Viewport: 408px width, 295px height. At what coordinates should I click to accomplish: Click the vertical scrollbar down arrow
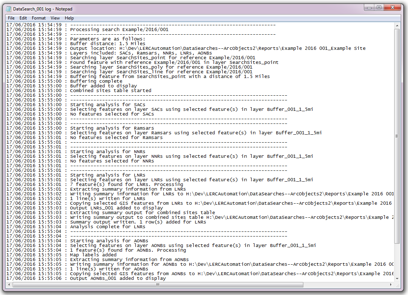(397, 279)
